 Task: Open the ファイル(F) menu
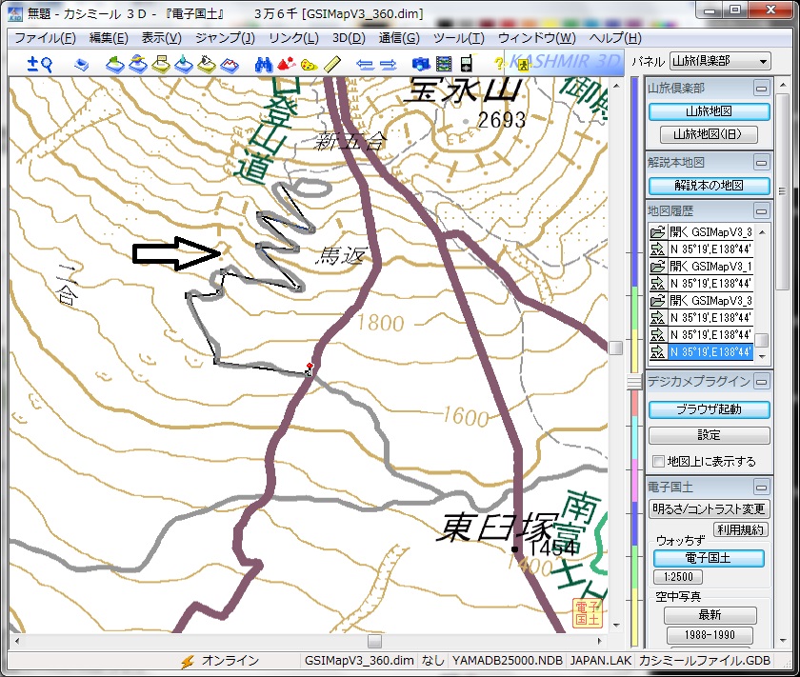pyautogui.click(x=45, y=38)
